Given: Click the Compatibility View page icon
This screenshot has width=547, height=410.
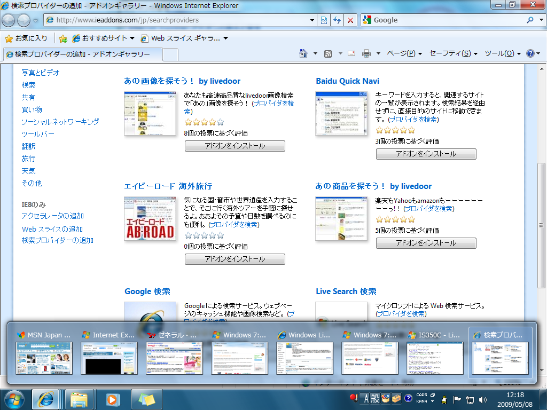Looking at the screenshot, I should [x=324, y=20].
